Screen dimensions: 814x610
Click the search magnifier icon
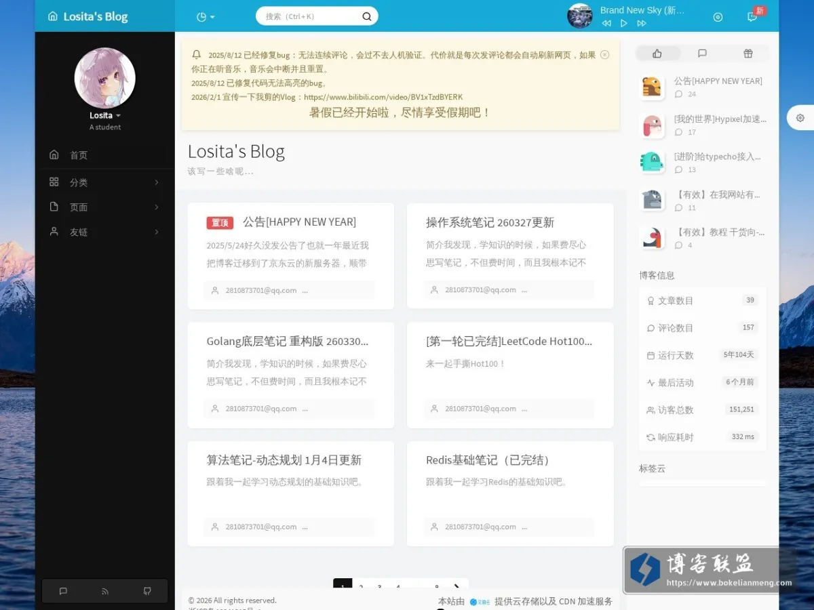pyautogui.click(x=367, y=16)
